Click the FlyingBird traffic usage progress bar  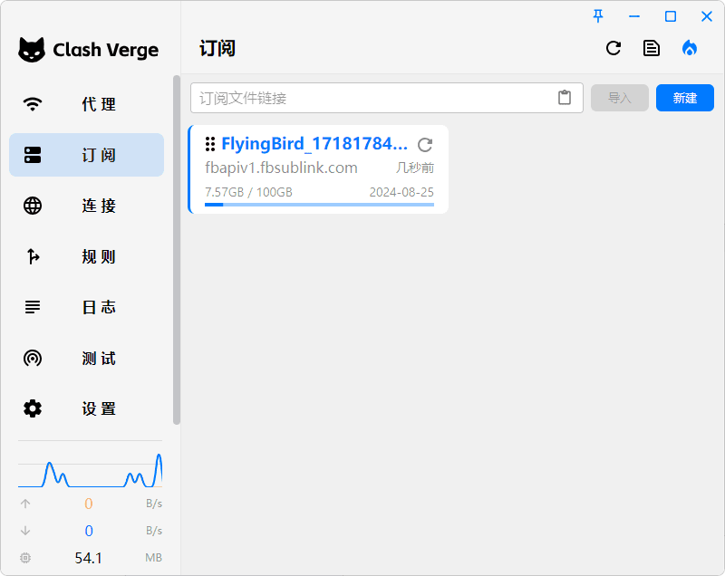(319, 205)
